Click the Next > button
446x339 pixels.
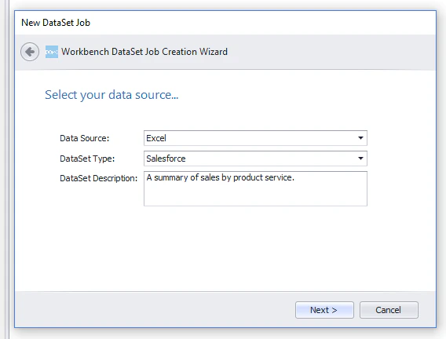click(324, 310)
